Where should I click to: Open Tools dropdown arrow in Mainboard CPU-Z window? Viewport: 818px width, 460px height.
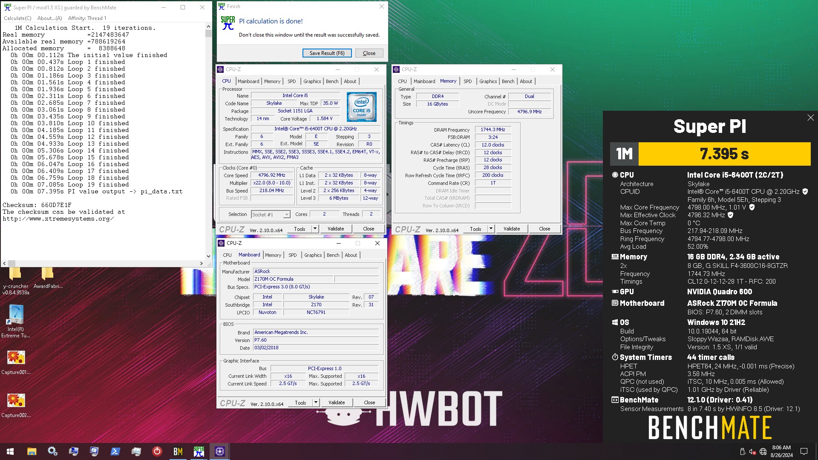tap(316, 402)
